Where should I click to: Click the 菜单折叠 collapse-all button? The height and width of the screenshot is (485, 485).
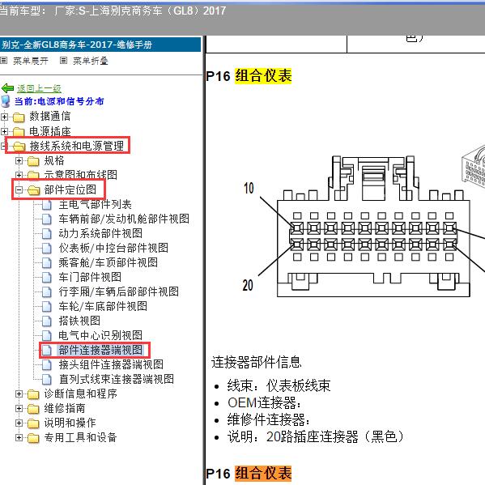point(91,61)
